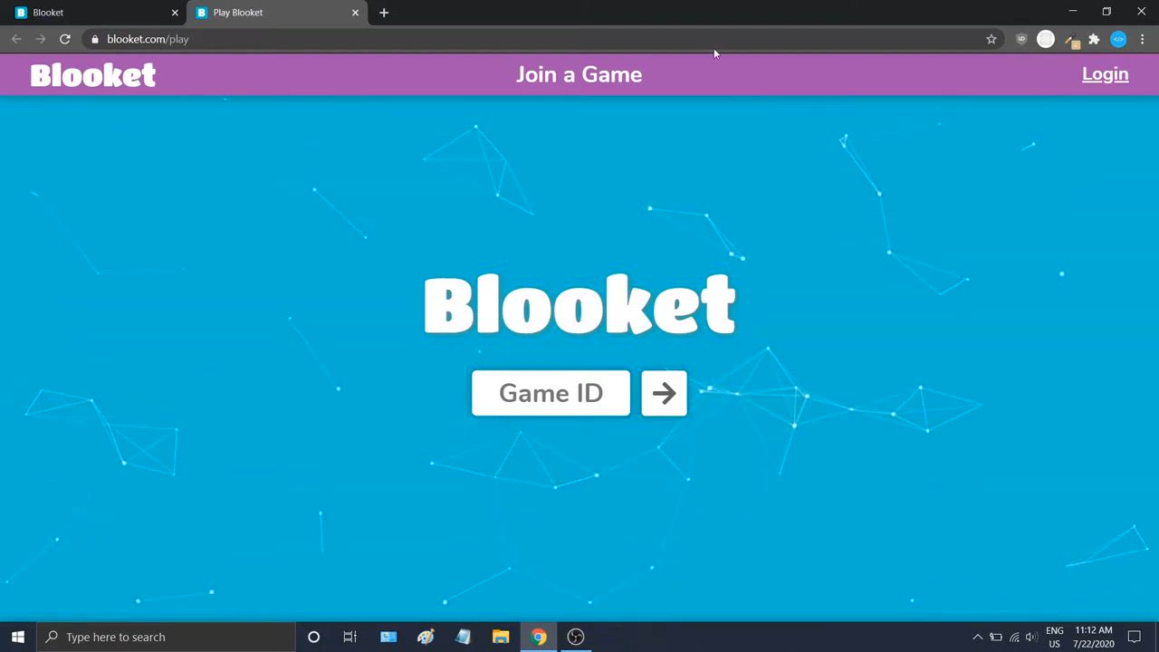This screenshot has width=1159, height=652.
Task: Open the Windows notification center
Action: pos(1135,637)
